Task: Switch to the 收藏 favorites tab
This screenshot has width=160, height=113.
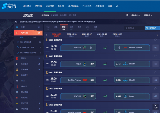Action: click(95, 28)
